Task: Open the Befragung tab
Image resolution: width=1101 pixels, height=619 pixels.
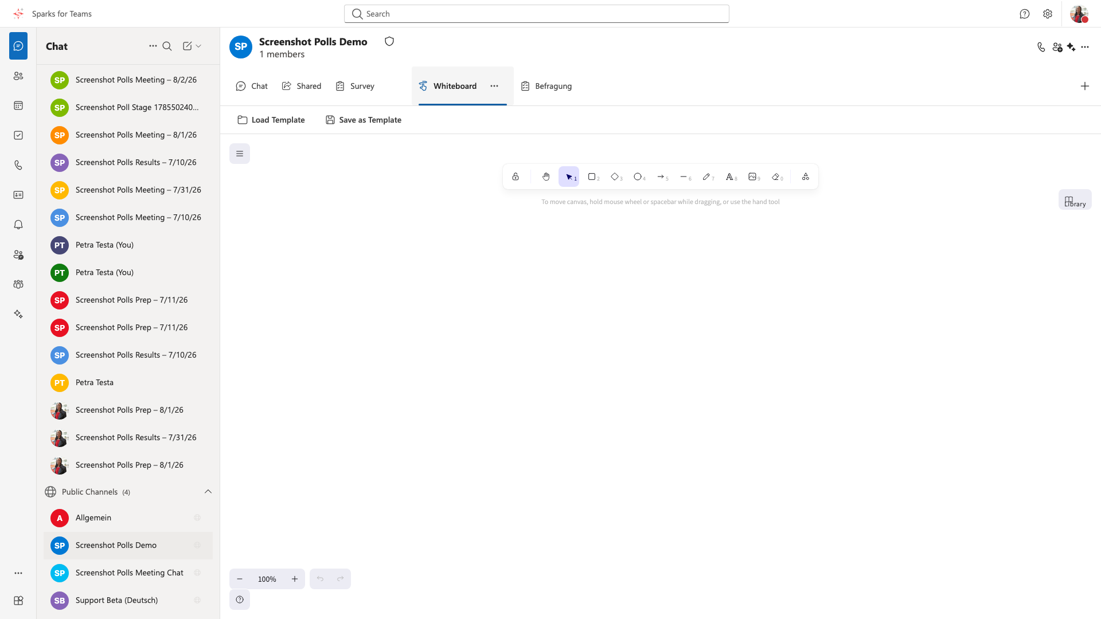Action: tap(546, 86)
